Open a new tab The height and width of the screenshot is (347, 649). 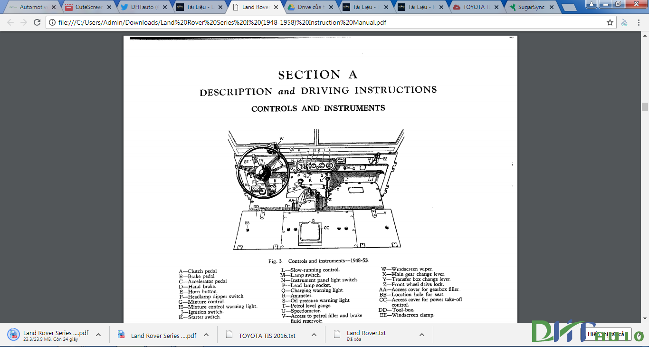click(x=568, y=8)
